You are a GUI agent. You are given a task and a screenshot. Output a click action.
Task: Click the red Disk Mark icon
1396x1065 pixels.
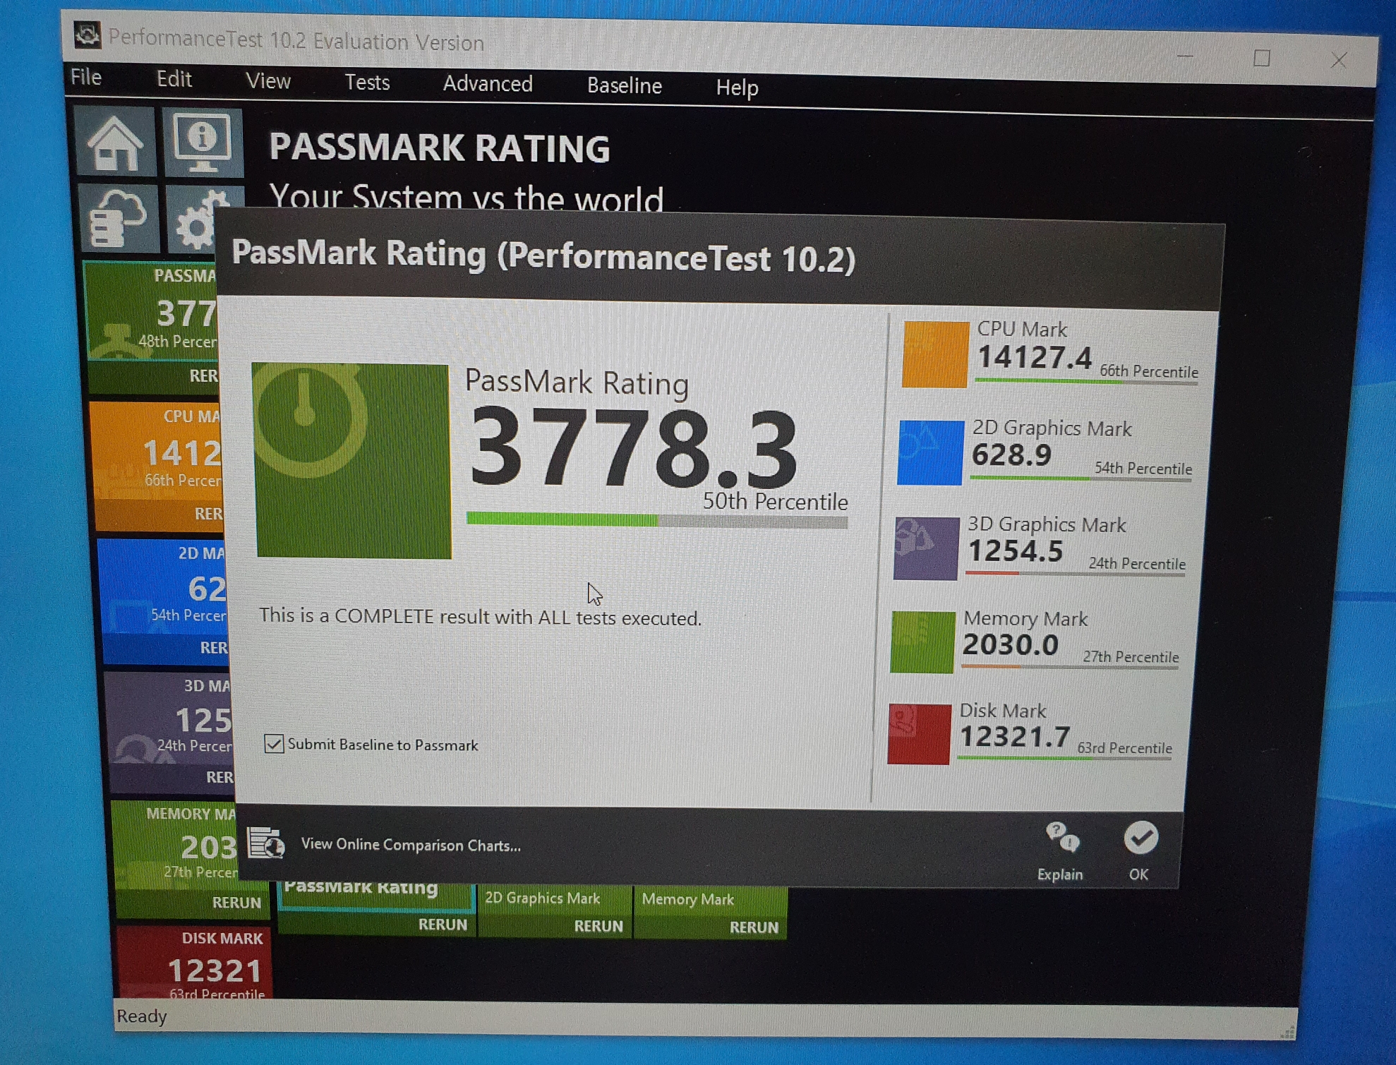919,734
